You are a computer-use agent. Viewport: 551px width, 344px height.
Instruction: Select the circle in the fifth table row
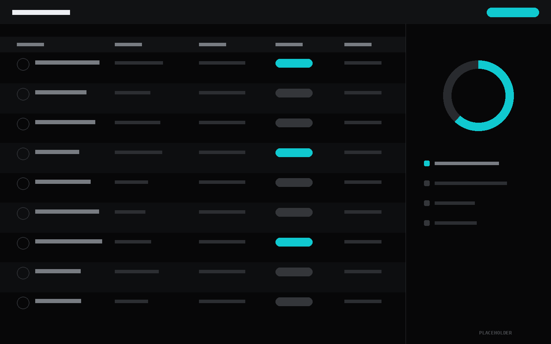tap(23, 183)
